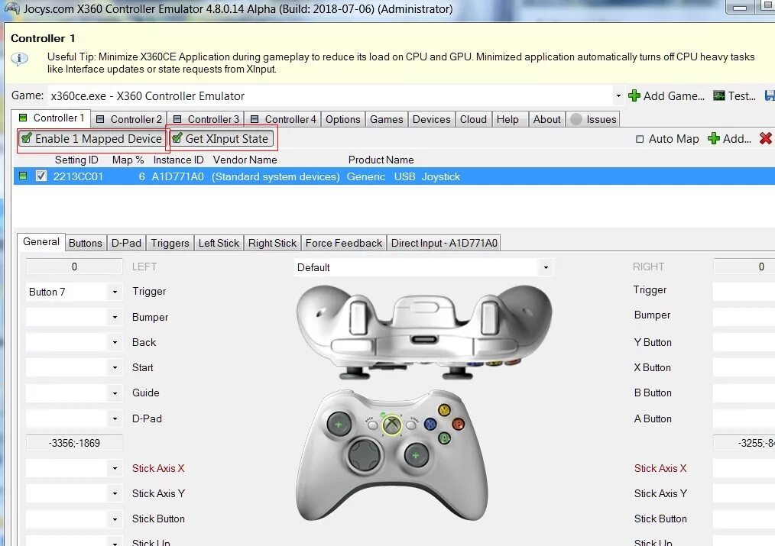
Task: Click the red X remove device icon
Action: click(x=766, y=139)
